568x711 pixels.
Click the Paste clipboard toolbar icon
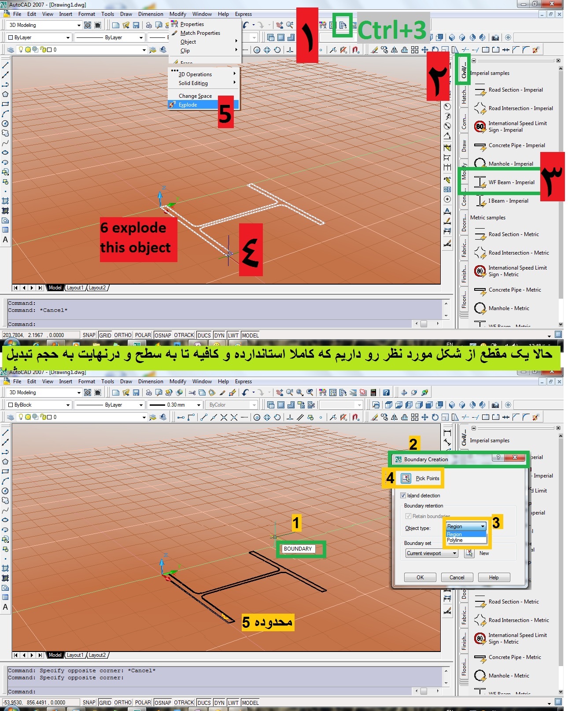click(212, 393)
